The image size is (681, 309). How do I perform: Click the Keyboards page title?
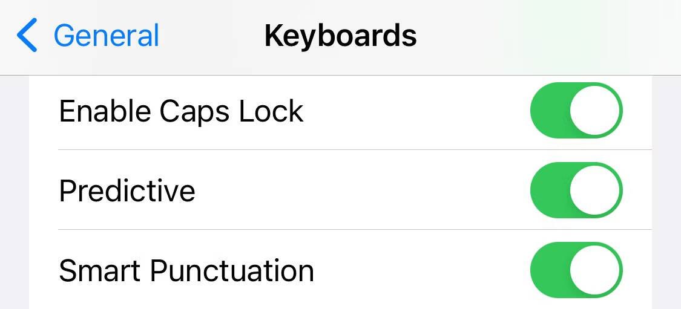point(340,36)
